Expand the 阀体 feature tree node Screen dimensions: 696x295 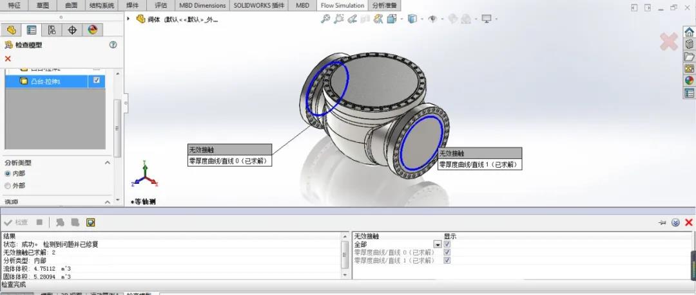(129, 19)
